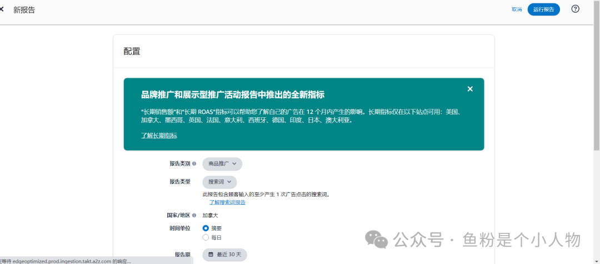Open 了解长期指标 link
Screen dimensions: 600x264
click(x=159, y=136)
